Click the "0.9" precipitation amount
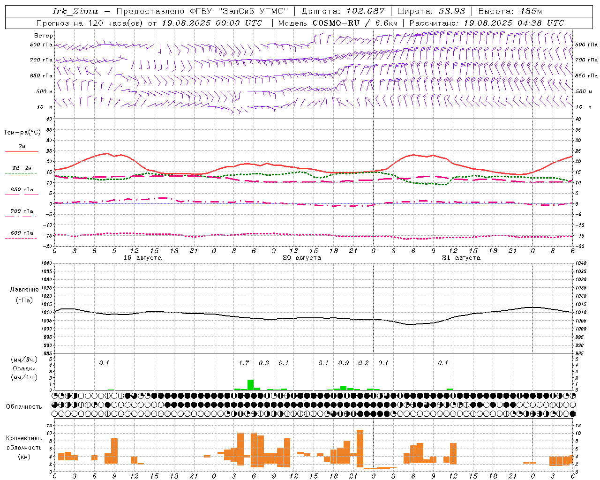Screen dimensions: 600x480 click(344, 363)
